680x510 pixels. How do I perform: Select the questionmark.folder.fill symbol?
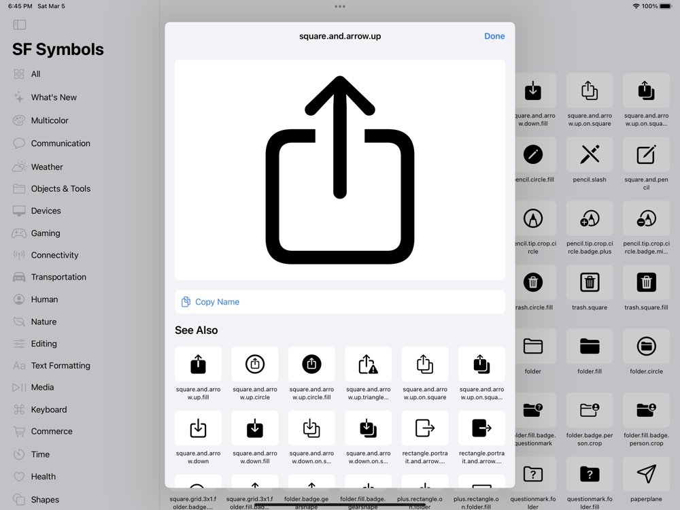[590, 474]
